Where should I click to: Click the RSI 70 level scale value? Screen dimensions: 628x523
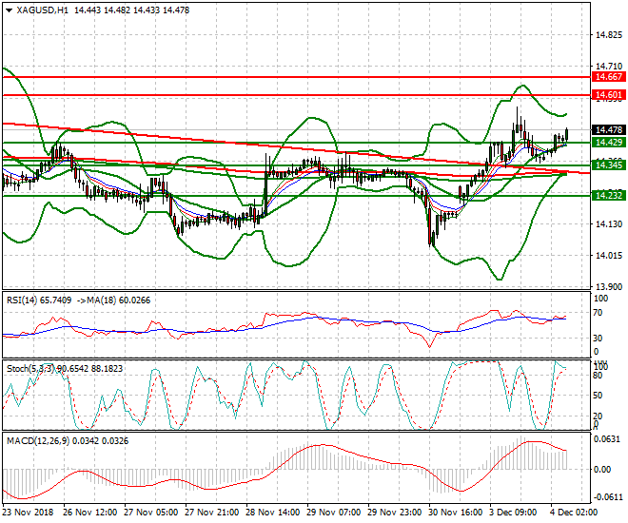pos(598,313)
